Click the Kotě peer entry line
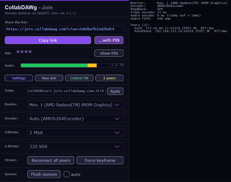Screen dimensions: 231x182 174,28
